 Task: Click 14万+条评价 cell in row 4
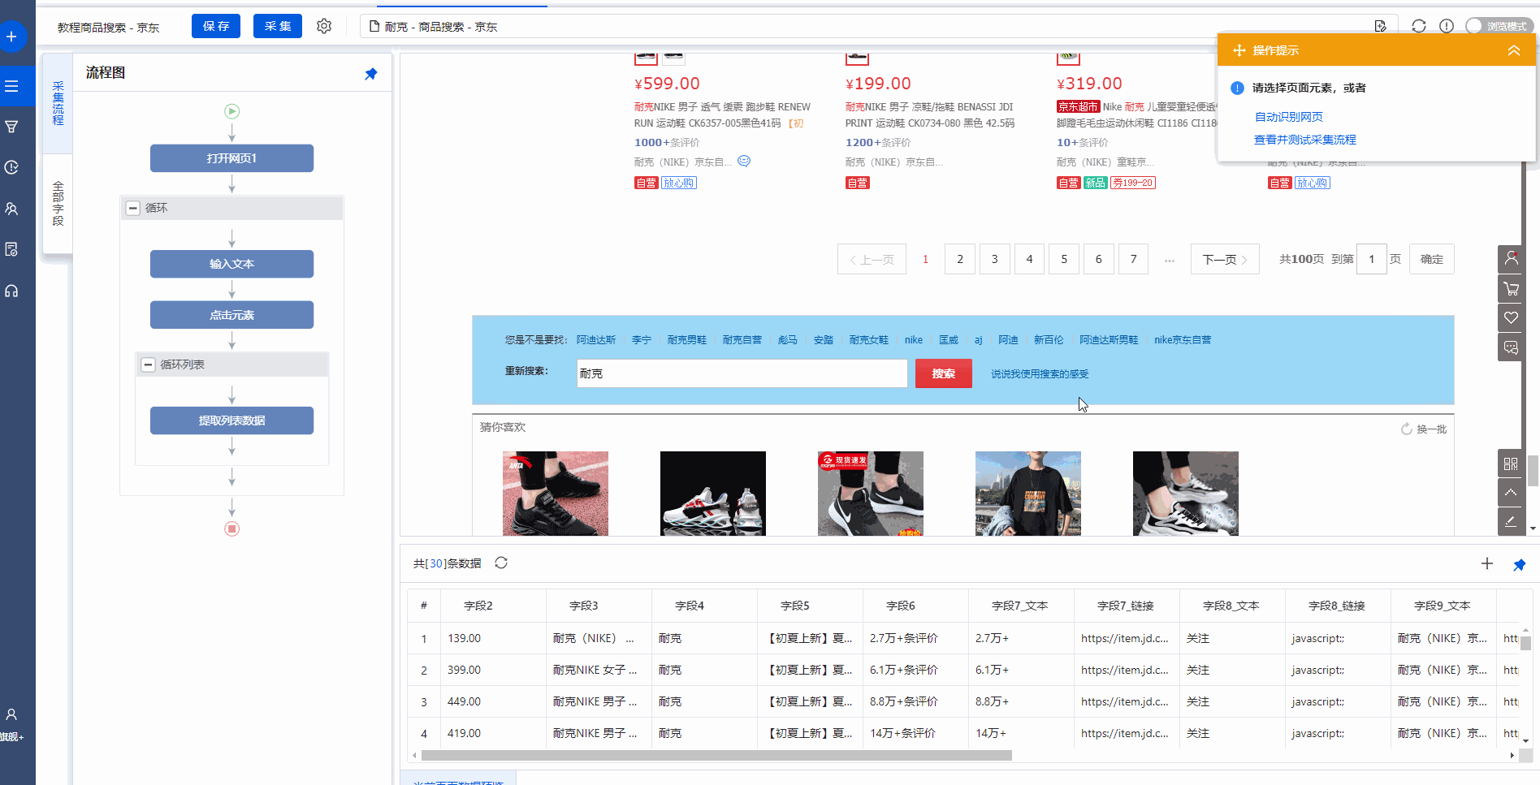coord(915,733)
